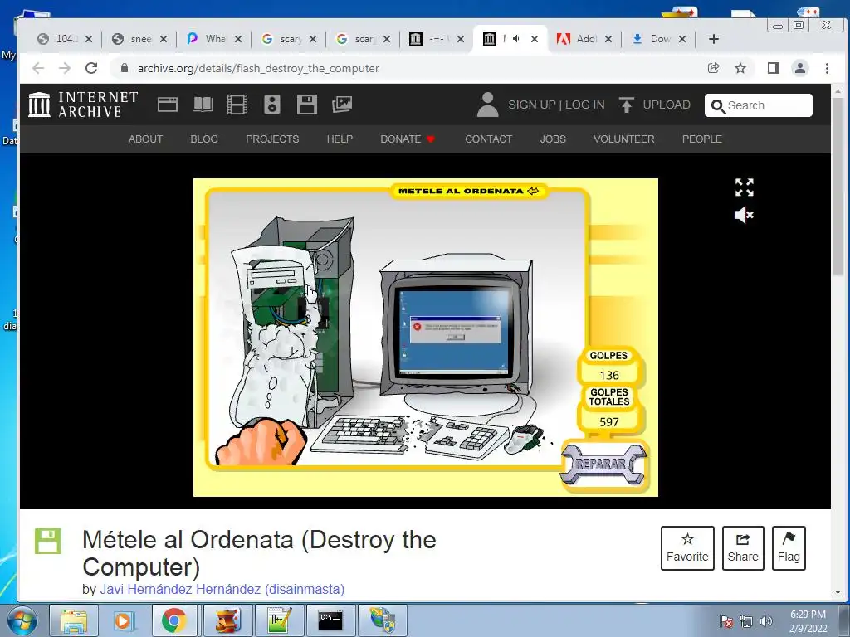Screen dimensions: 850x637
Task: Open the PROJECTS menu item
Action: coord(272,139)
